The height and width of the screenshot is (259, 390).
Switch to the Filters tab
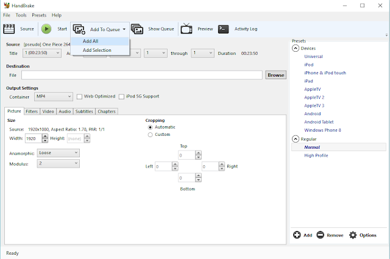(x=32, y=112)
